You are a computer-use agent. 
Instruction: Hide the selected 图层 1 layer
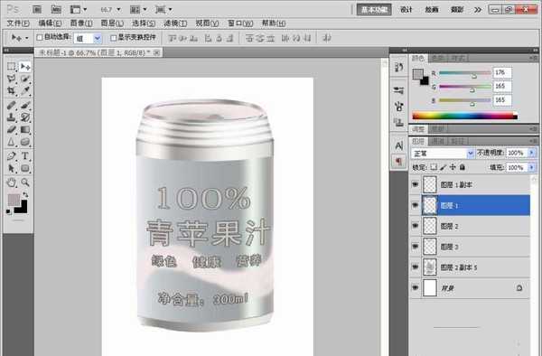416,205
